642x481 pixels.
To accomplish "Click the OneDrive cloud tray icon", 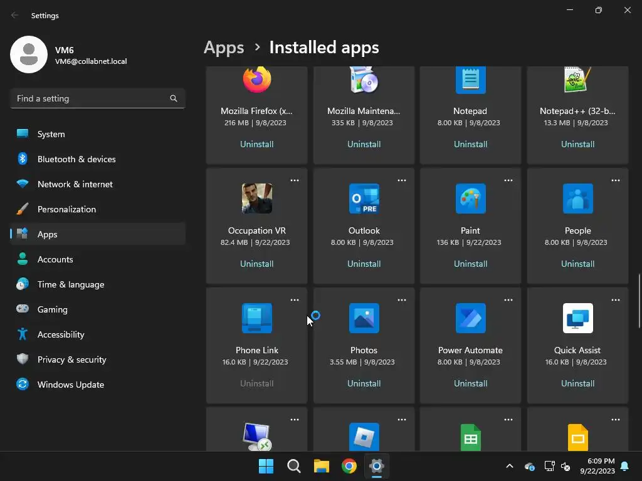I will click(529, 466).
